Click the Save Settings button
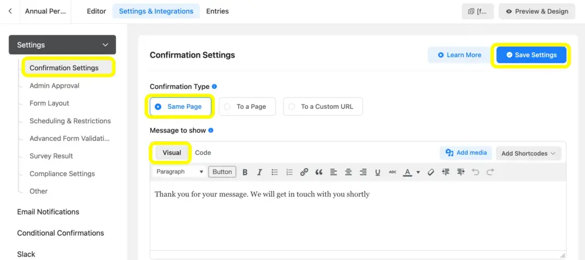Image resolution: width=585 pixels, height=260 pixels. click(531, 55)
